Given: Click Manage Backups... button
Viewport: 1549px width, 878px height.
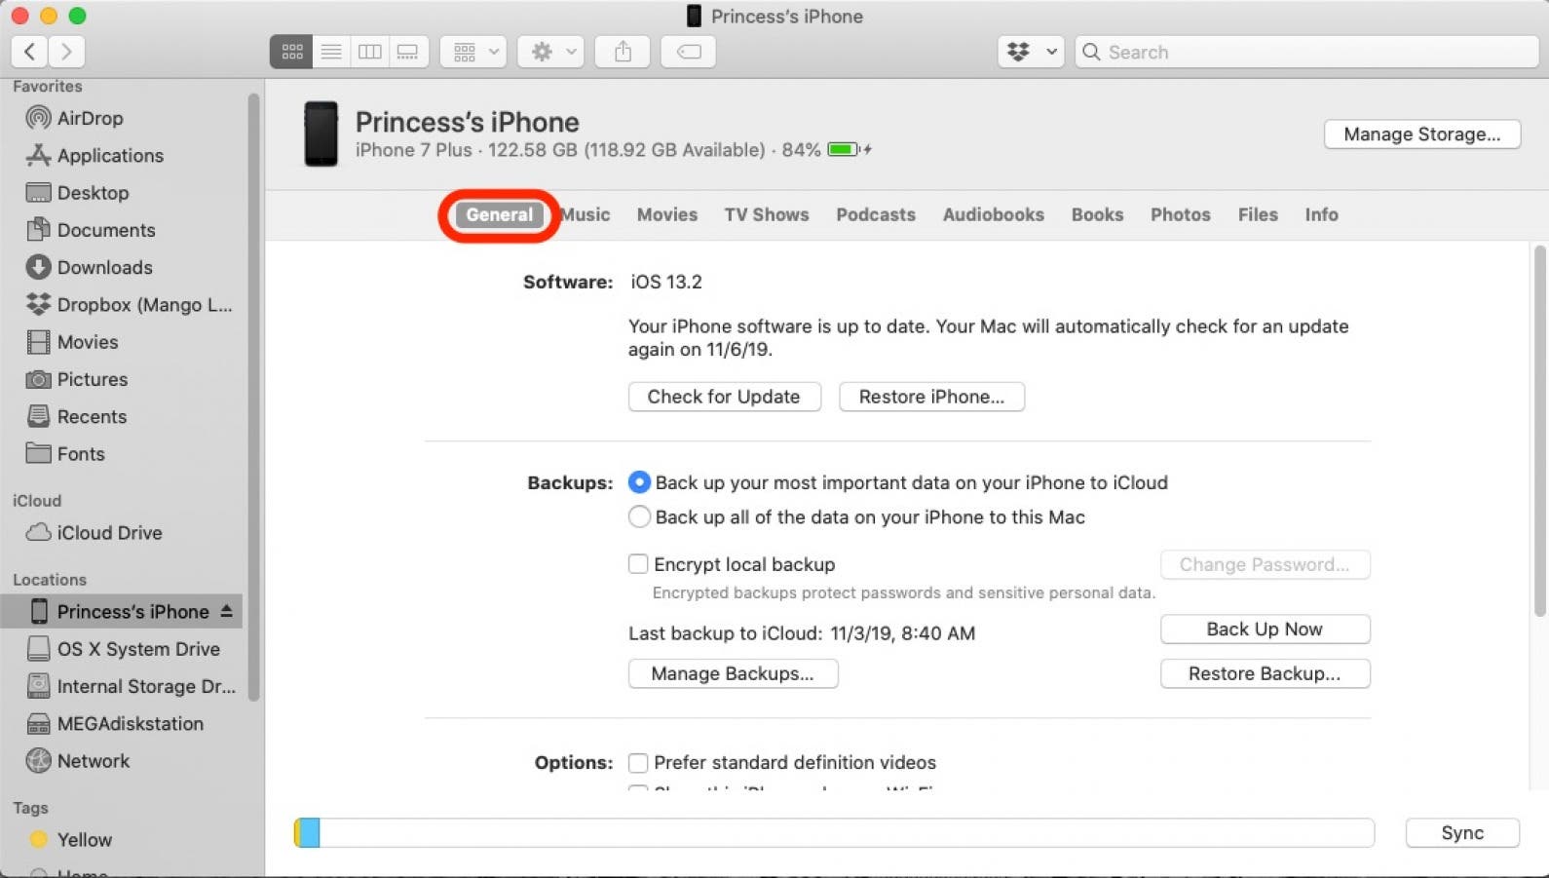Looking at the screenshot, I should tap(733, 673).
